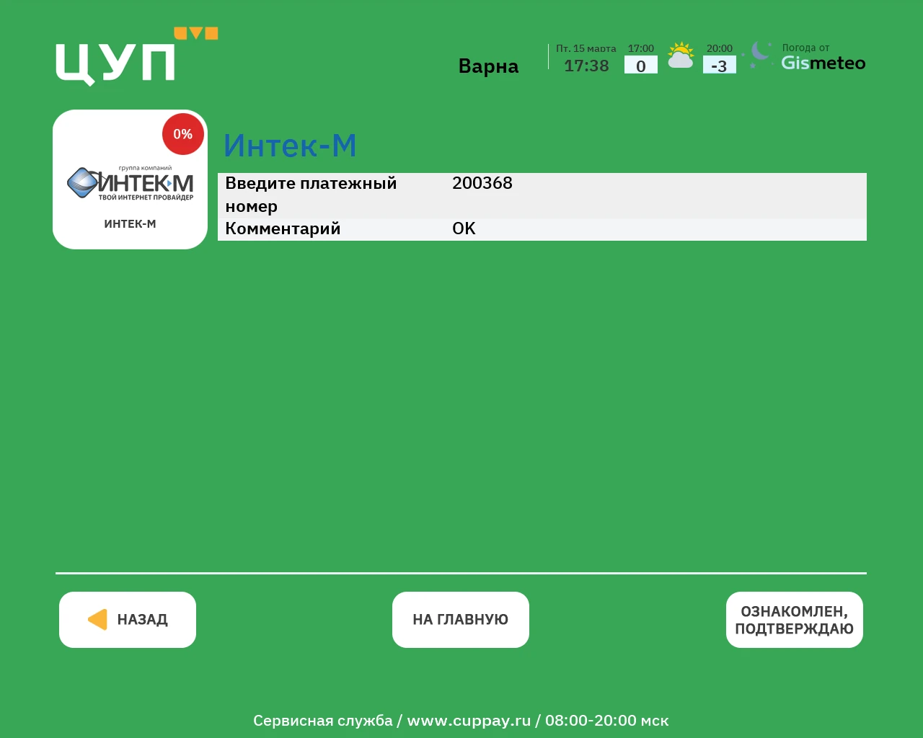Click the Интек-М blue page heading
This screenshot has width=923, height=738.
290,146
